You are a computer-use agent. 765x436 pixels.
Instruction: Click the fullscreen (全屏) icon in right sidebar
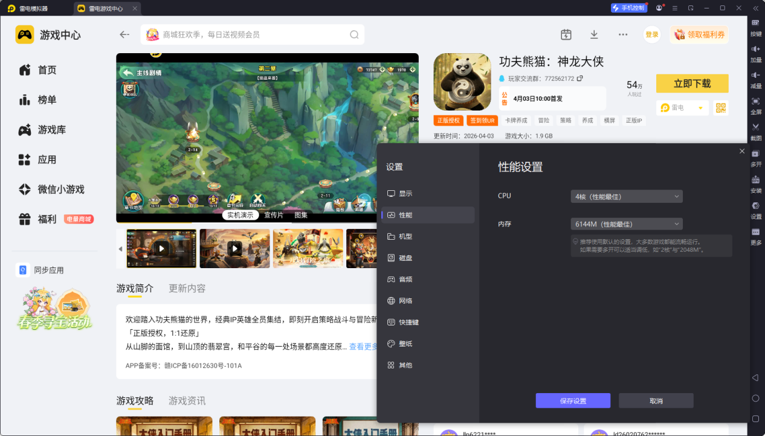click(755, 104)
